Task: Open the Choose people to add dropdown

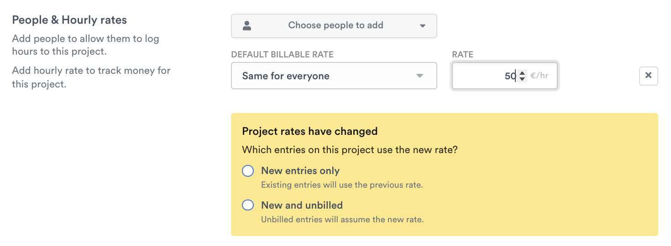Action: click(335, 26)
